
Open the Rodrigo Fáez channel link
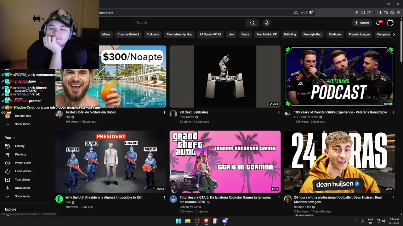point(303,207)
